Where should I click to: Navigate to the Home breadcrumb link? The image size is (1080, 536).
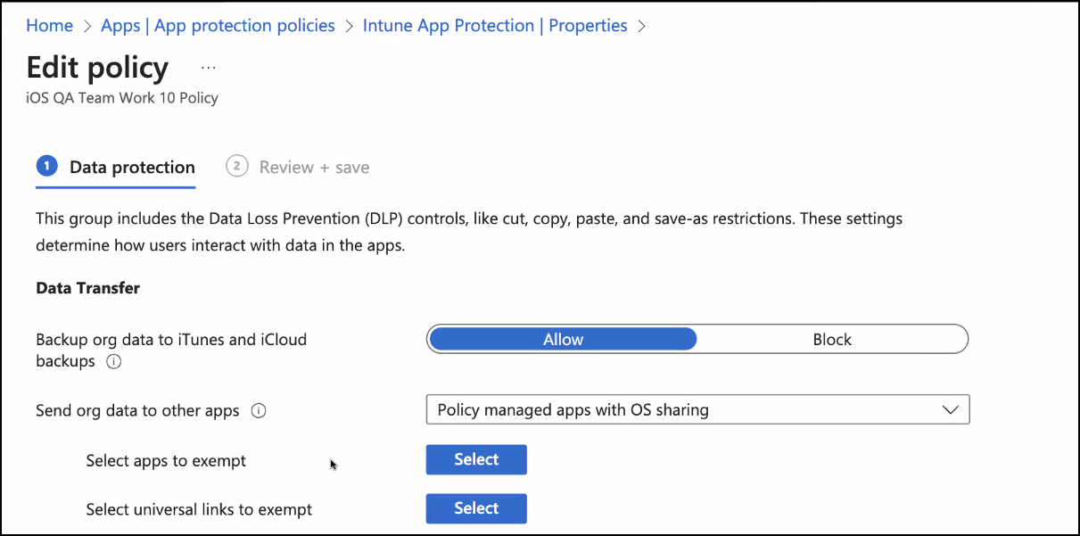click(x=50, y=26)
